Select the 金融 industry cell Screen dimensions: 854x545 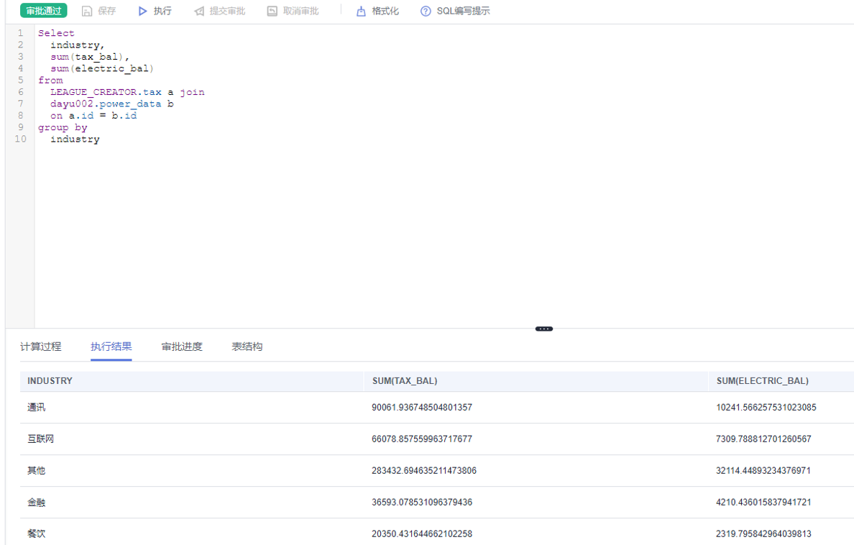click(37, 502)
